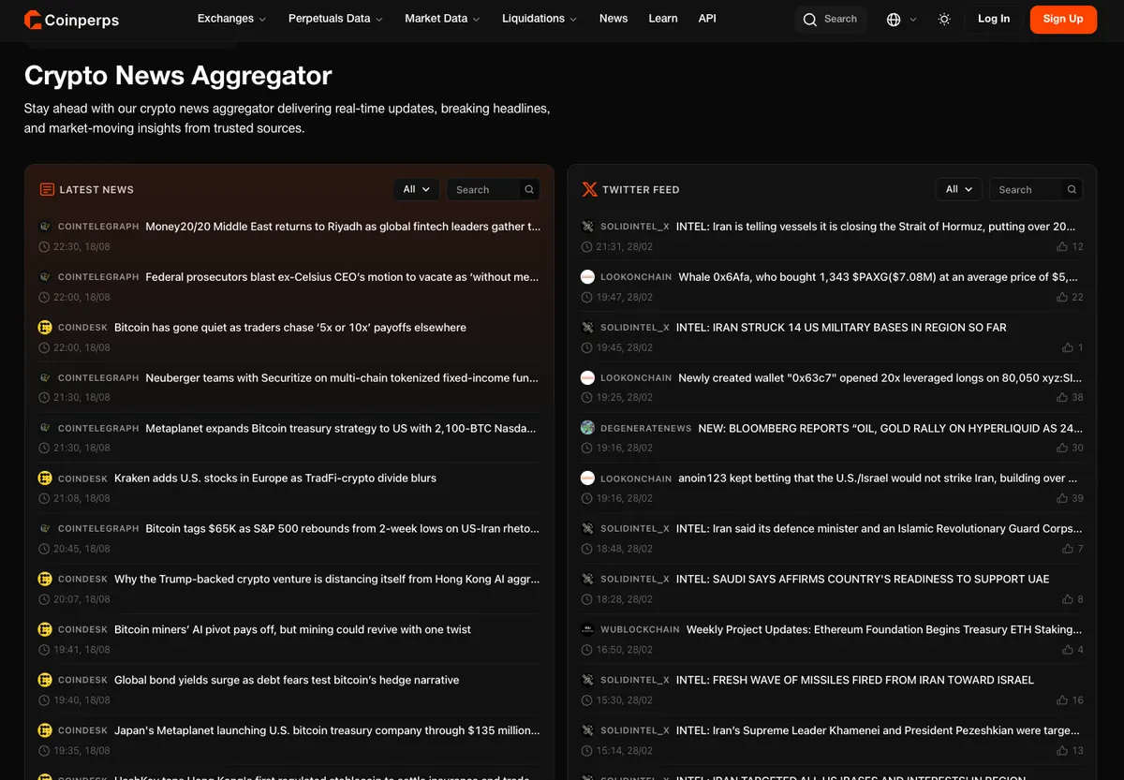Focus the Twitter Feed search field
1124x780 pixels.
point(1028,189)
